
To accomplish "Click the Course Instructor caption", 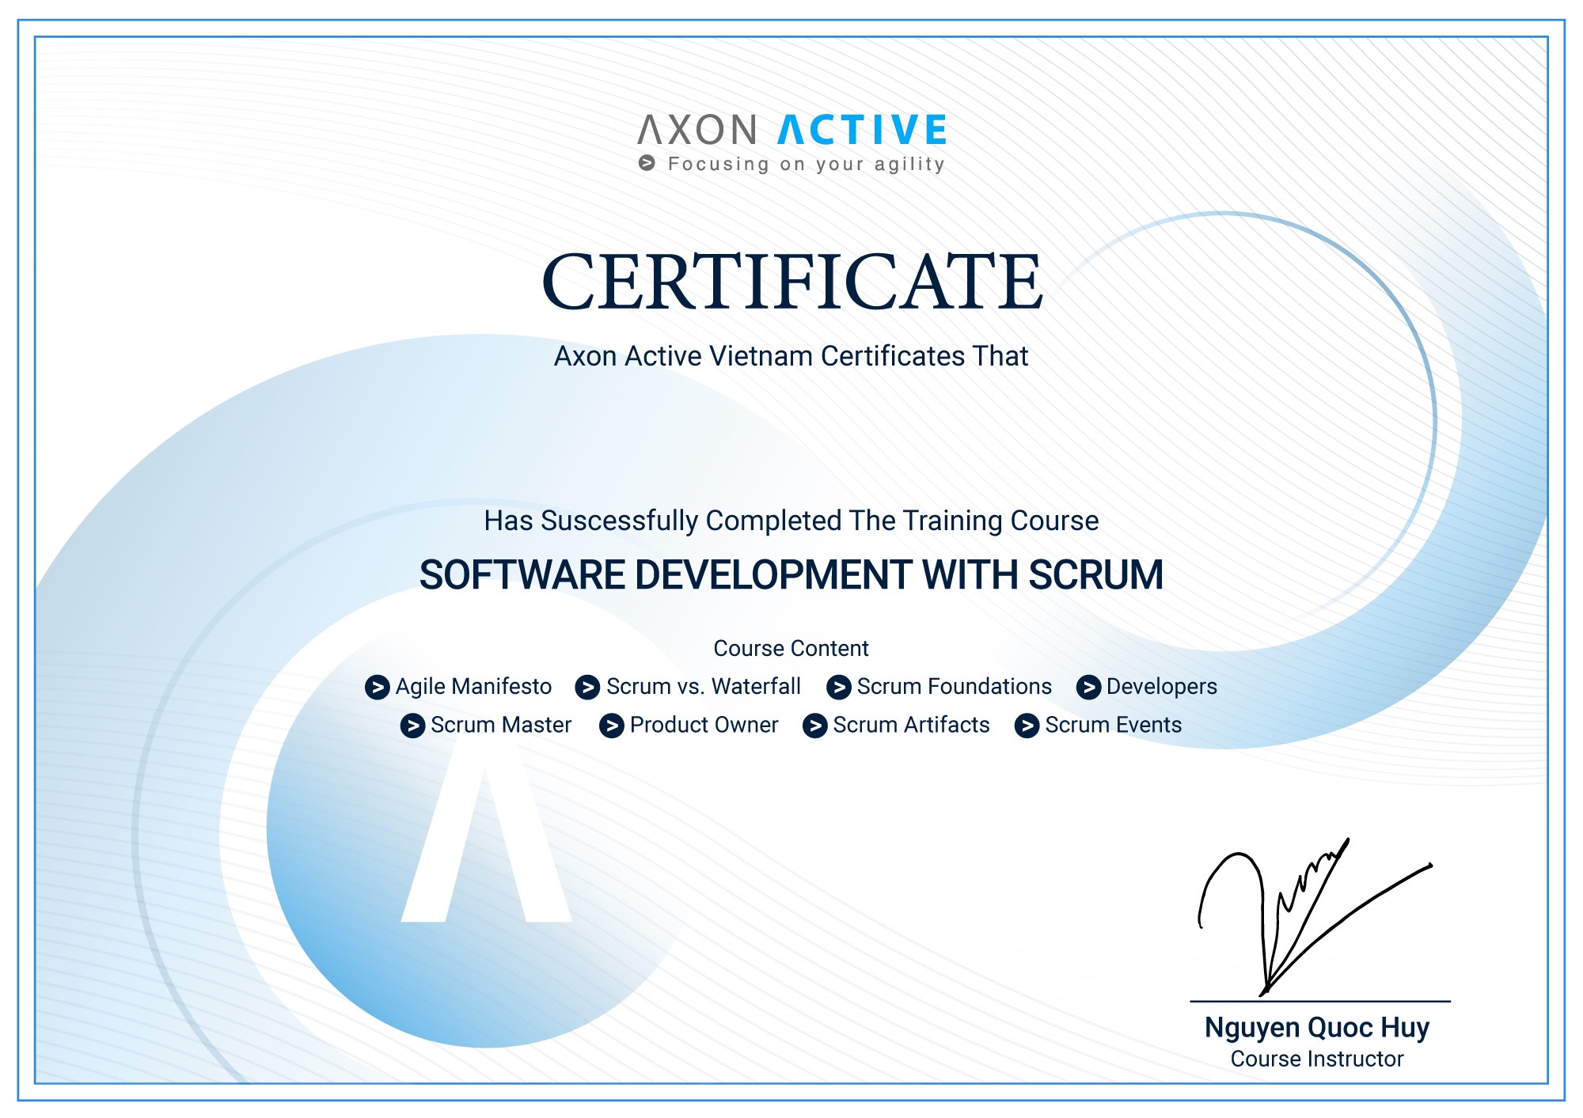I will pos(1316,1059).
